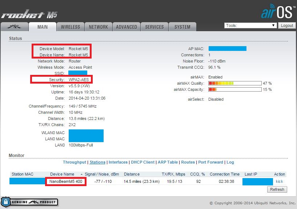Open the WIRELESS tab
The image size is (297, 209).
pos(71,27)
